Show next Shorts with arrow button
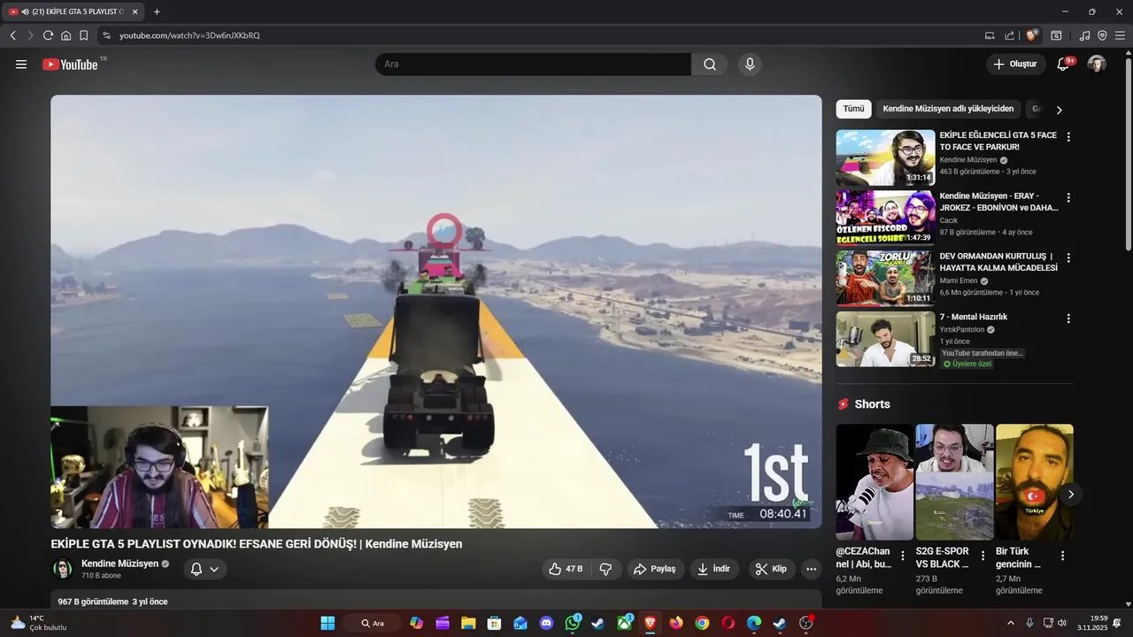The image size is (1133, 637). 1070,494
